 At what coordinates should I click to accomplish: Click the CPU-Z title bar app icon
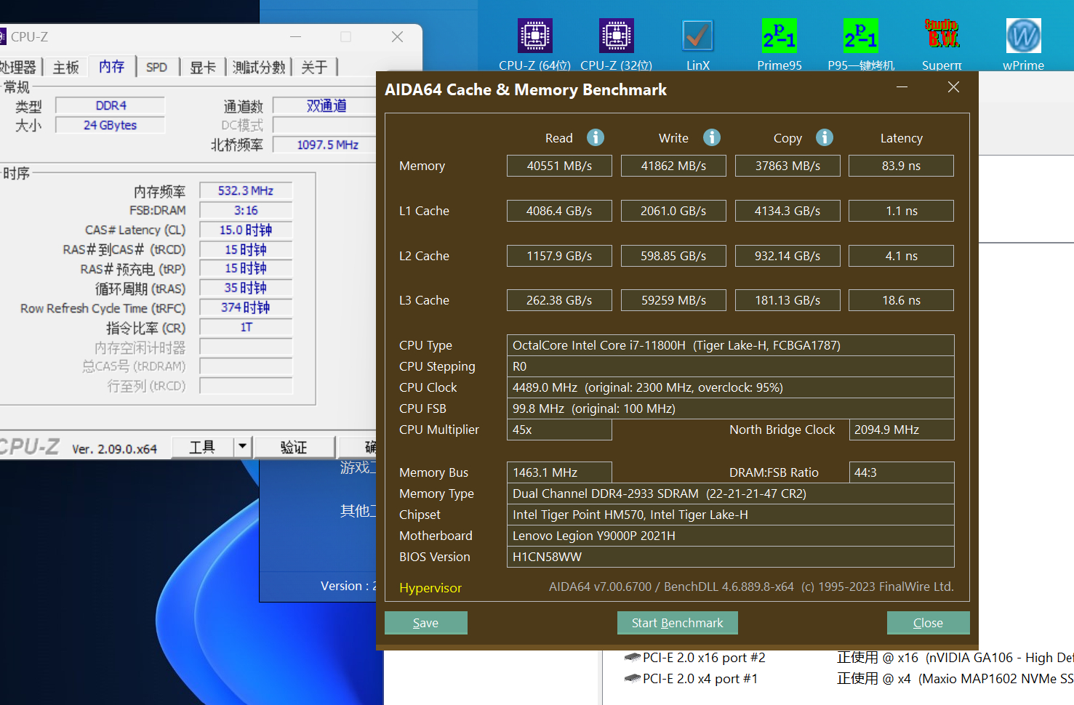coord(2,36)
